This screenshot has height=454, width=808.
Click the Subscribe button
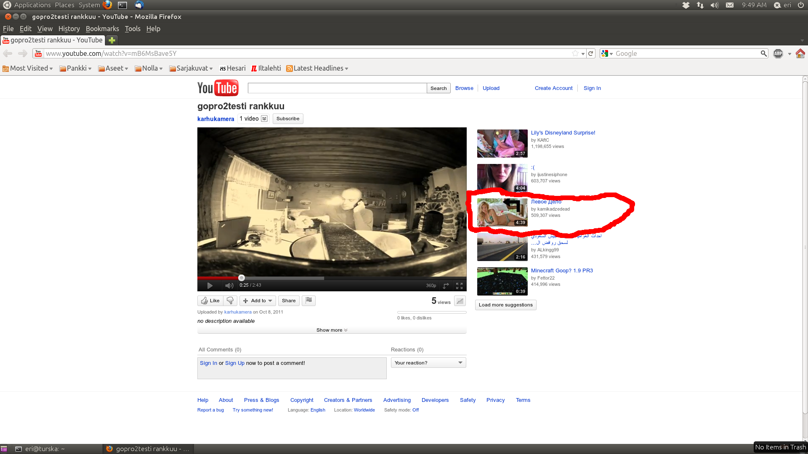point(288,119)
